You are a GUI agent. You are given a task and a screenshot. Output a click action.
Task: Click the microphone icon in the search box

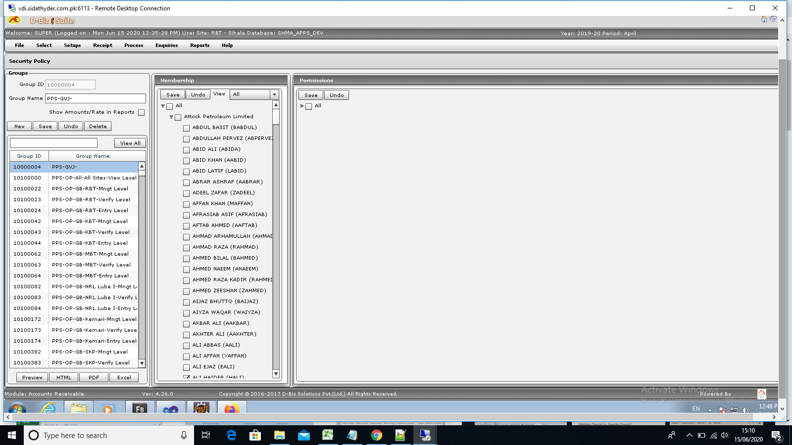(183, 435)
